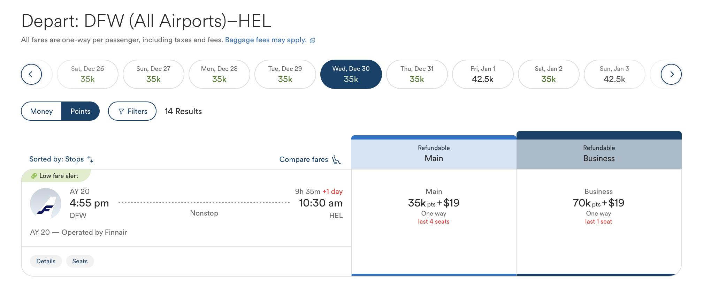Image resolution: width=711 pixels, height=286 pixels.
Task: Click the right arrow to view later dates
Action: [x=671, y=74]
